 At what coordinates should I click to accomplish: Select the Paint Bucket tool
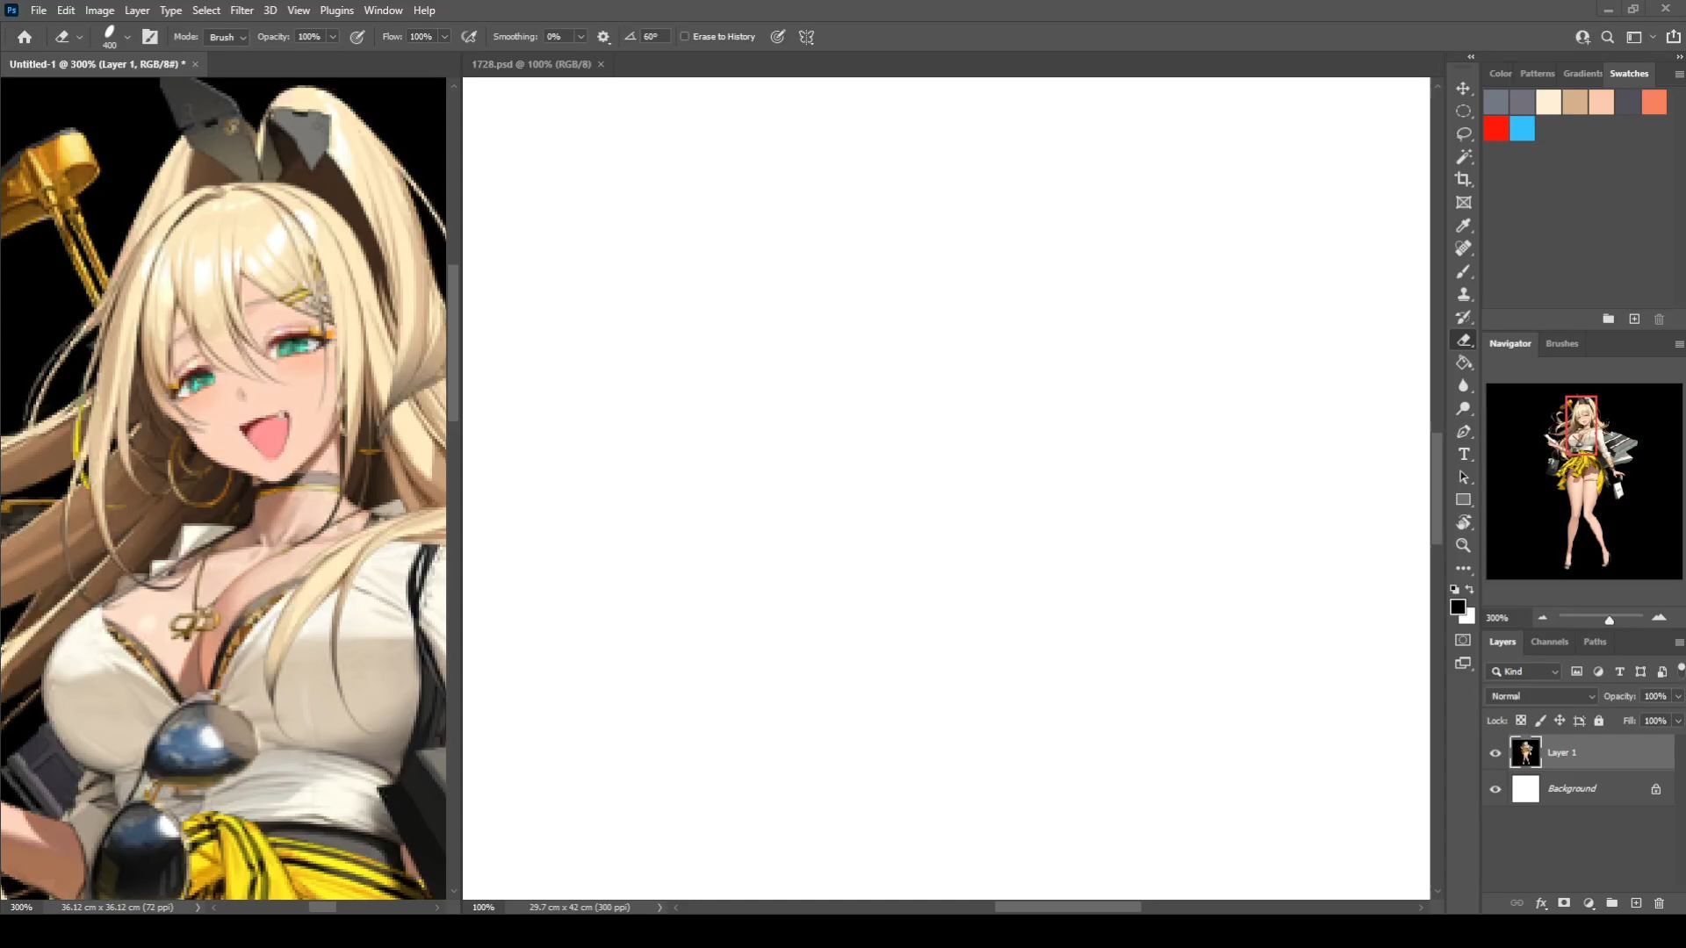pos(1463,363)
